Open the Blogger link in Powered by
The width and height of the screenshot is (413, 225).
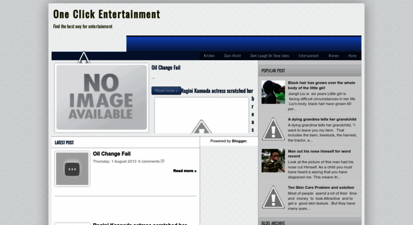(239, 141)
